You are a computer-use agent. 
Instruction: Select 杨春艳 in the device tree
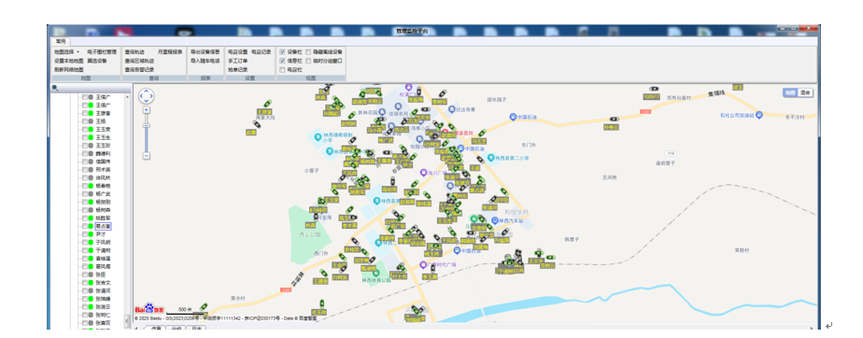coord(103,186)
